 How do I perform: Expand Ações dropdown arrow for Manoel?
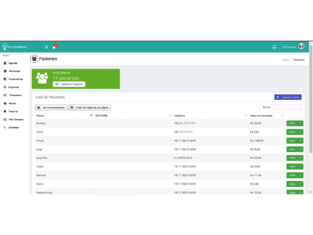pyautogui.click(x=300, y=175)
